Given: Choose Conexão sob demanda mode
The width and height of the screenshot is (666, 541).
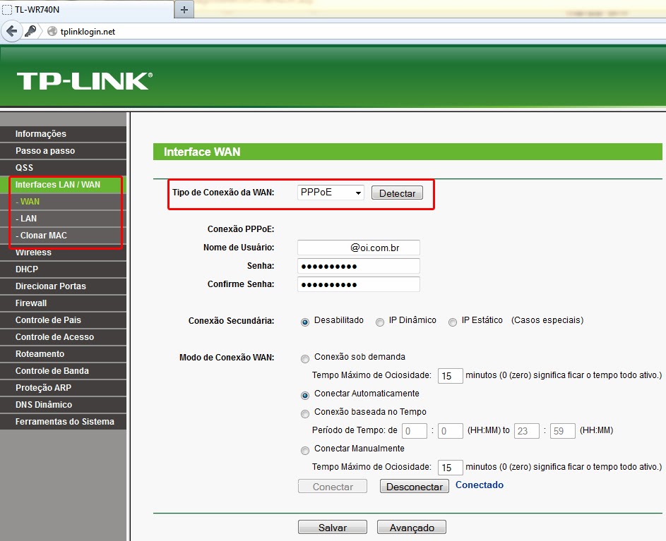Looking at the screenshot, I should pos(305,358).
